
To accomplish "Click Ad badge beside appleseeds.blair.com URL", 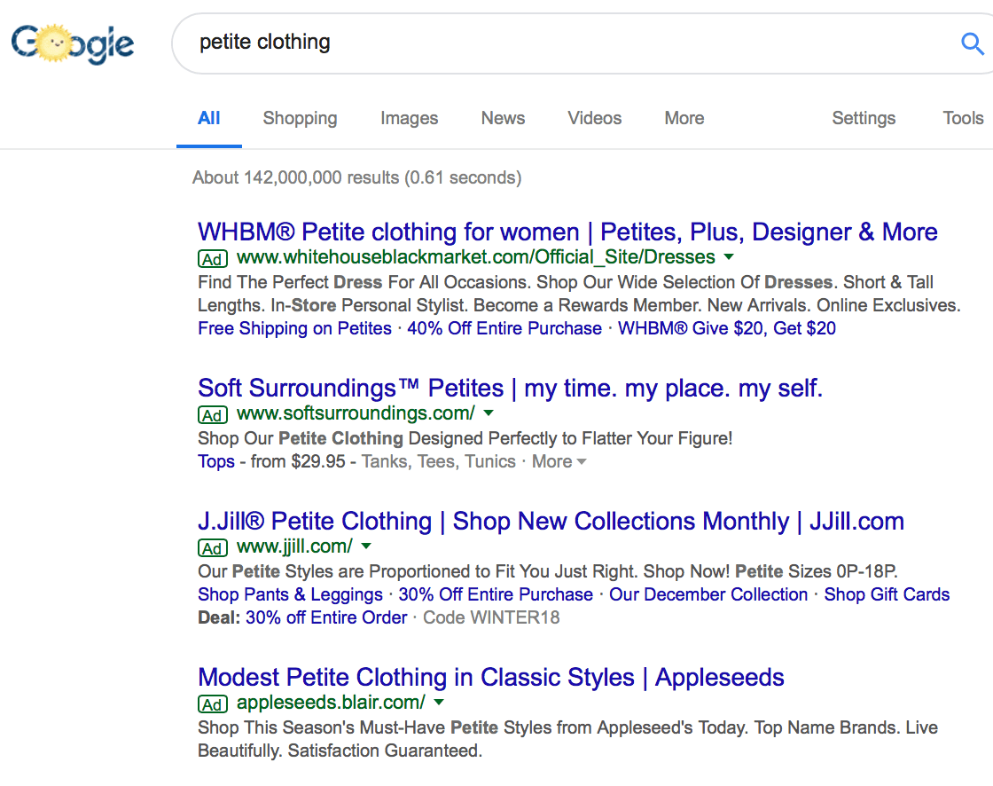I will point(212,703).
